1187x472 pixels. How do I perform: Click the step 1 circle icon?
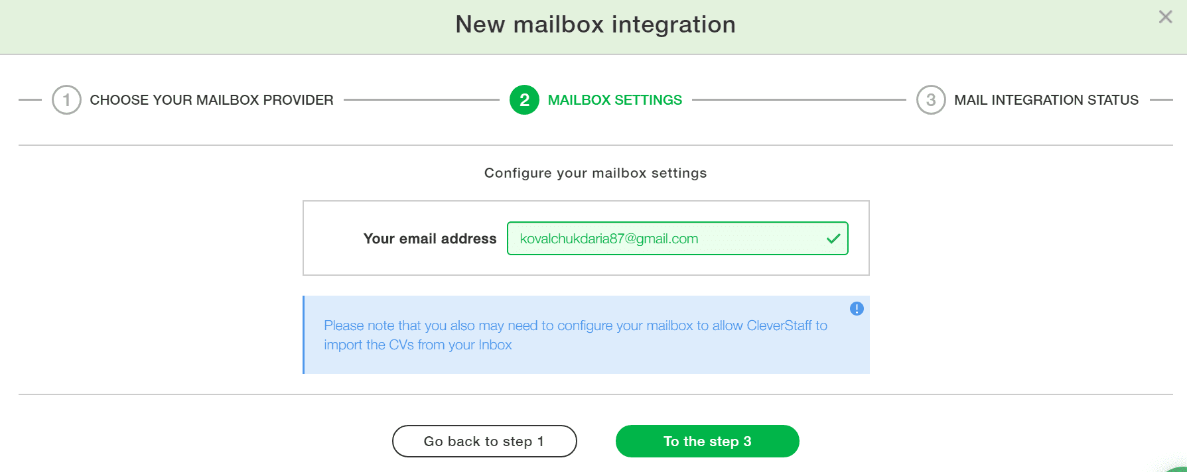pyautogui.click(x=66, y=100)
